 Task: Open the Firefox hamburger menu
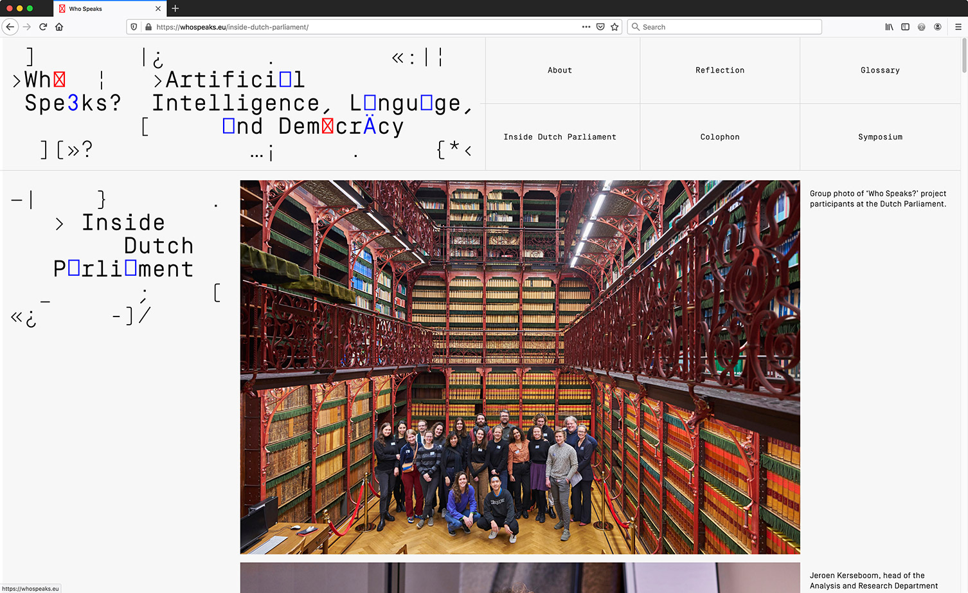click(x=958, y=27)
